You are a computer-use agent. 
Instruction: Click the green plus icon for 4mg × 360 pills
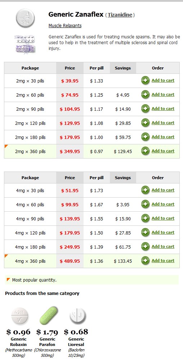coord(145,261)
